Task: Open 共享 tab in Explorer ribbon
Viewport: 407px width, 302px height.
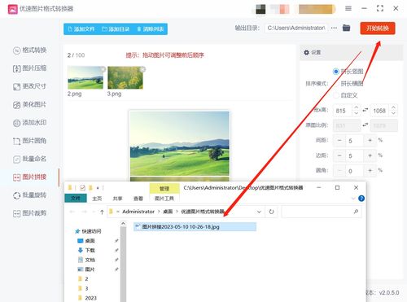Action: pyautogui.click(x=117, y=199)
